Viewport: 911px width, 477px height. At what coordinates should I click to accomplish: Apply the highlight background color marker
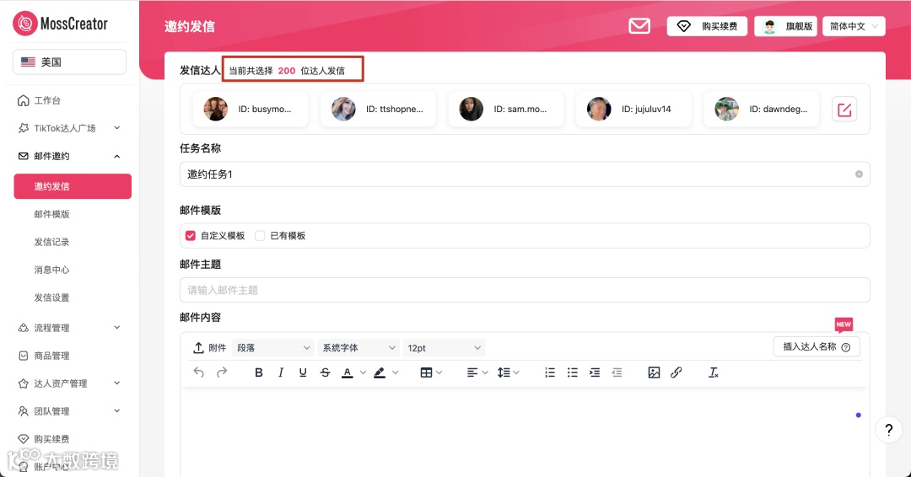(x=380, y=372)
